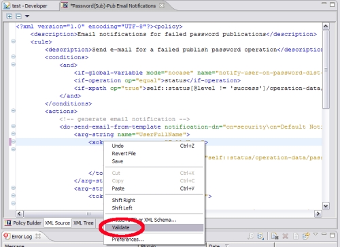The height and width of the screenshot is (247, 340).
Task: Maximize the editor area
Action: click(x=332, y=4)
